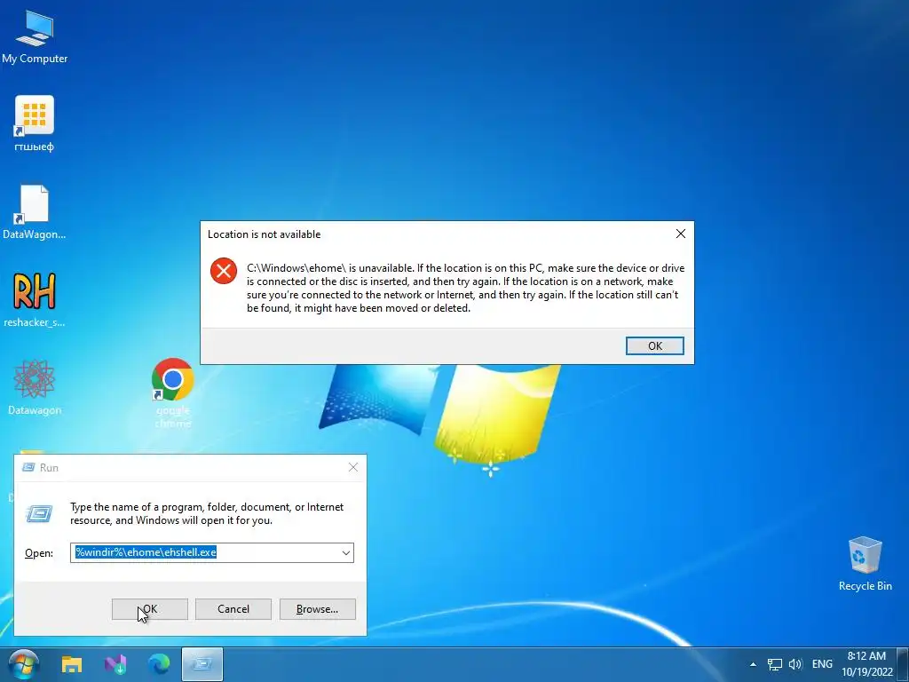Click the Show desktop strip at taskbar end

(903, 664)
